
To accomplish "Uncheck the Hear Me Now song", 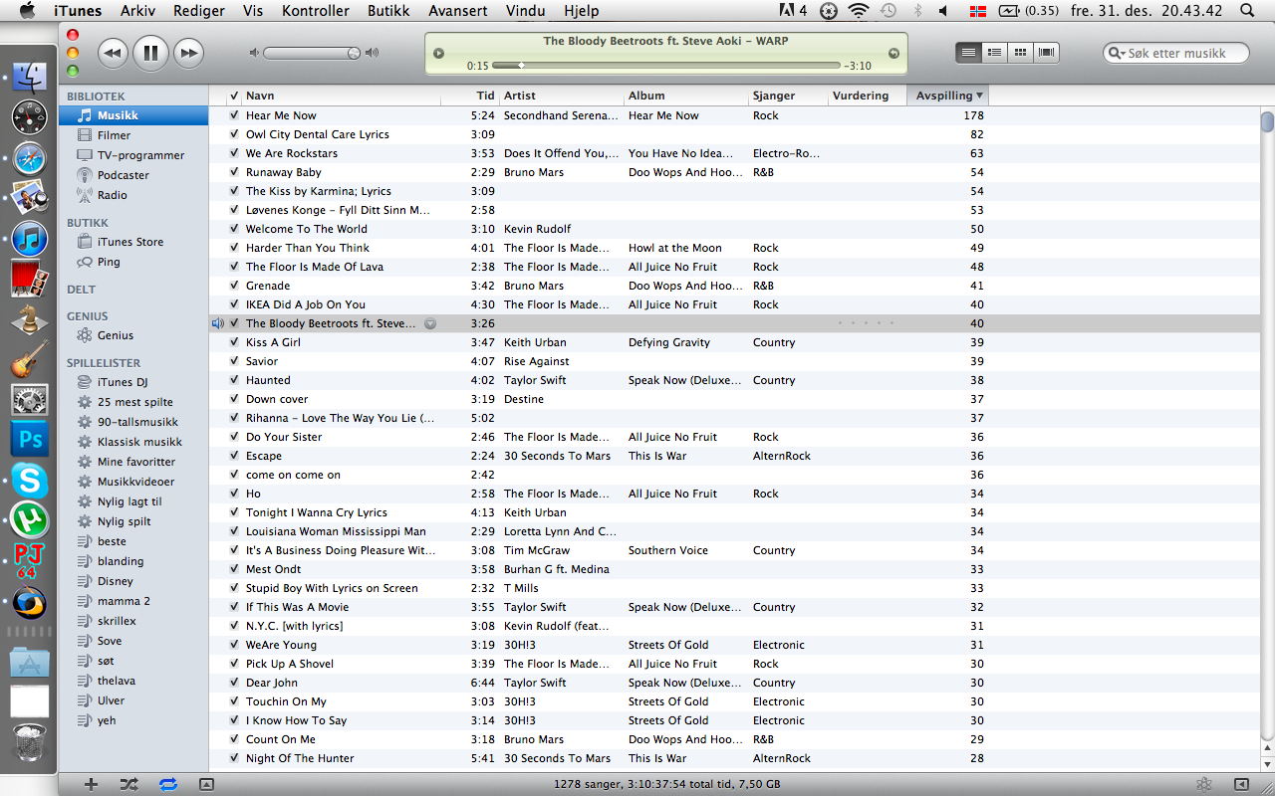I will tap(234, 115).
